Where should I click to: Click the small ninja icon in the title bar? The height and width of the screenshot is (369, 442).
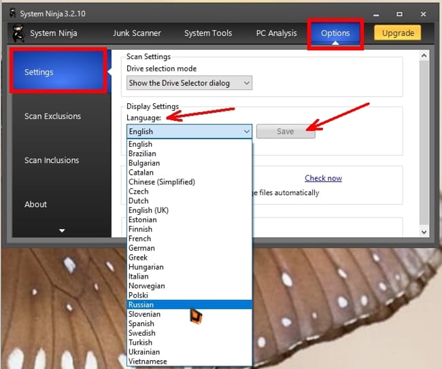[x=12, y=13]
